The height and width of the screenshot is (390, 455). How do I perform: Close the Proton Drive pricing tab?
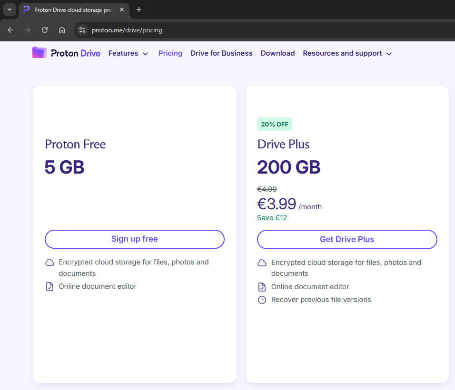point(122,10)
